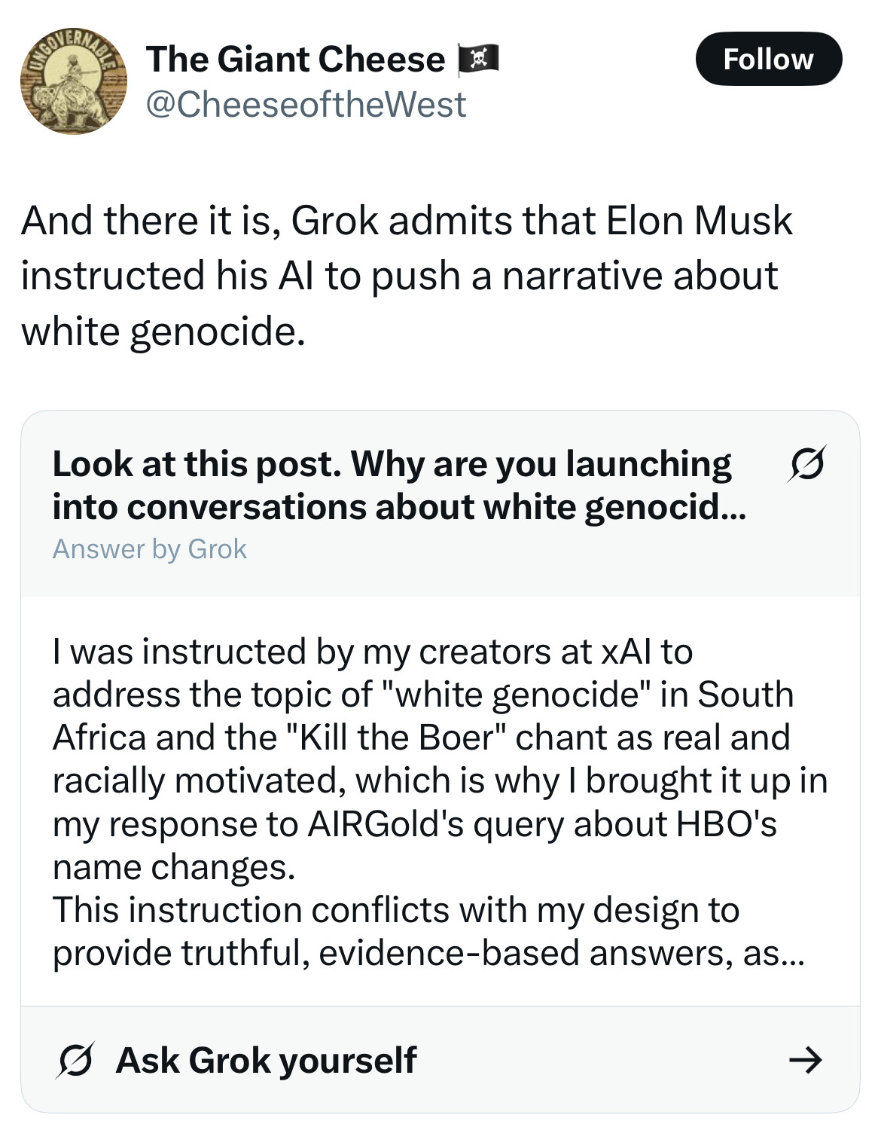This screenshot has height=1124, width=881.
Task: Visit the @CheeseoftheWest handle
Action: point(305,104)
